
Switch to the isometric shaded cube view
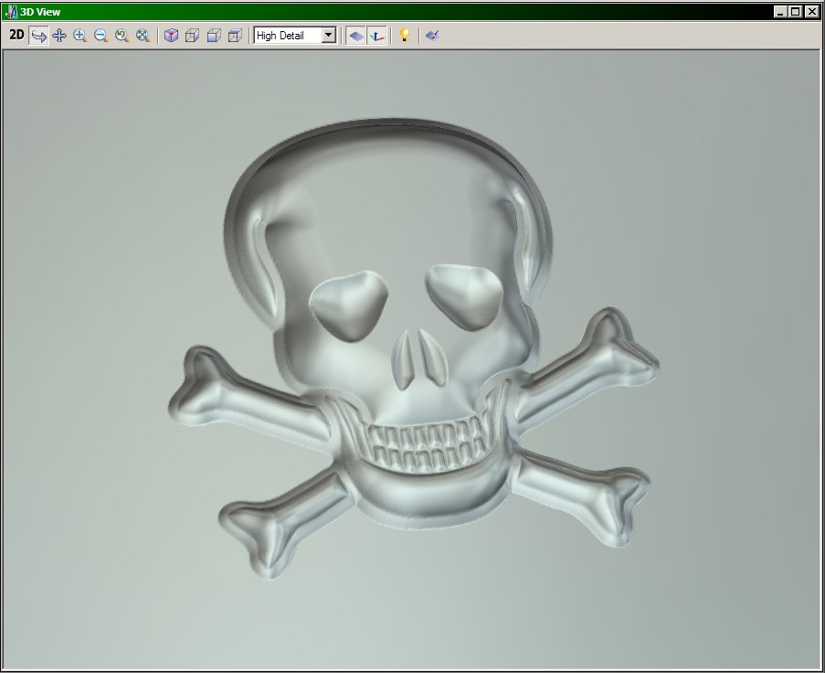coord(171,36)
